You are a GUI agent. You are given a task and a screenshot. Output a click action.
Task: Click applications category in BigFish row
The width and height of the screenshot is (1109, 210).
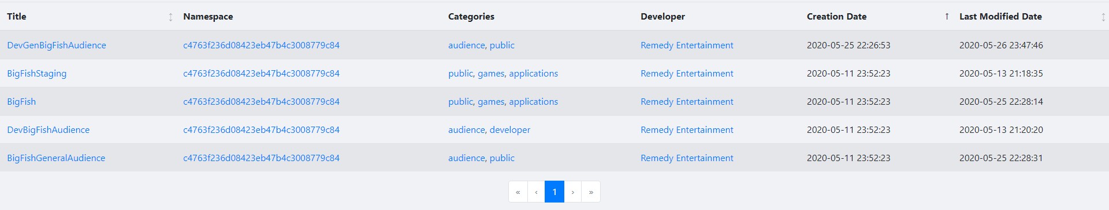[x=534, y=101]
